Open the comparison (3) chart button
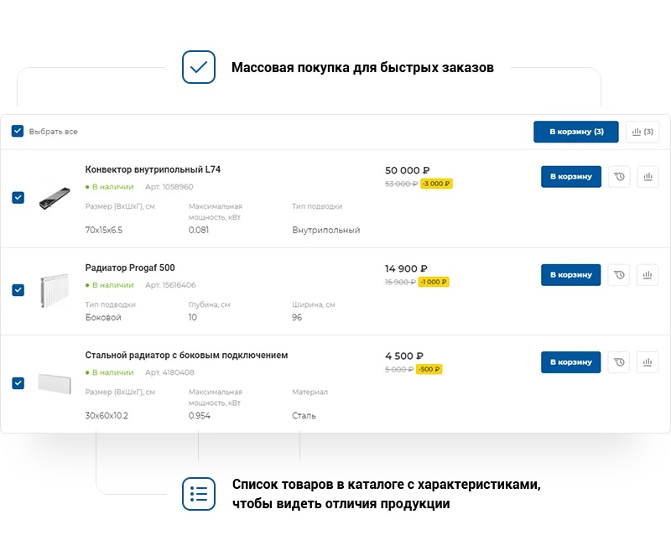Viewport: 671px width, 556px height. [x=642, y=132]
